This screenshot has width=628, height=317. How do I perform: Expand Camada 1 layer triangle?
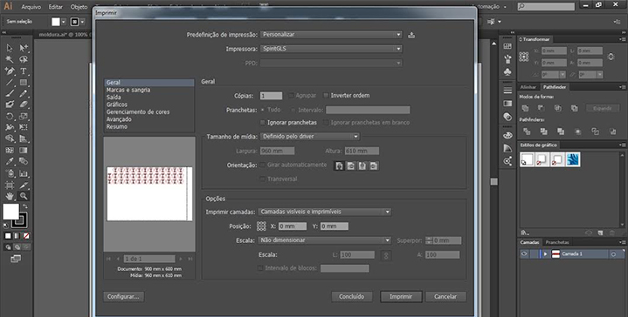pos(545,254)
